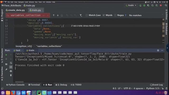
Task: Open the WPS Writer W icon in taskbar
Action: [x=24, y=93]
